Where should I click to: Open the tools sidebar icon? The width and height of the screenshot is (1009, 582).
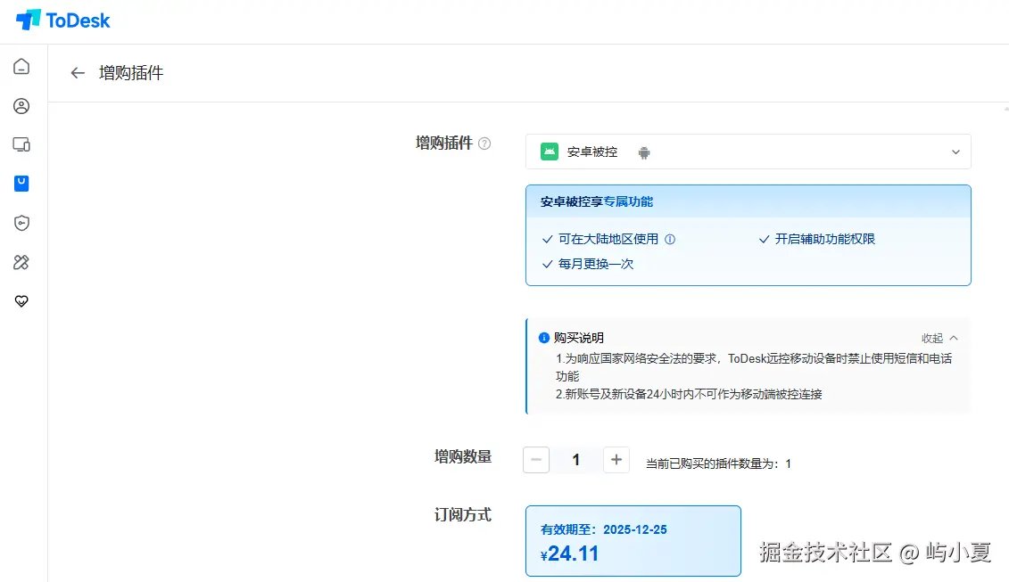21,262
